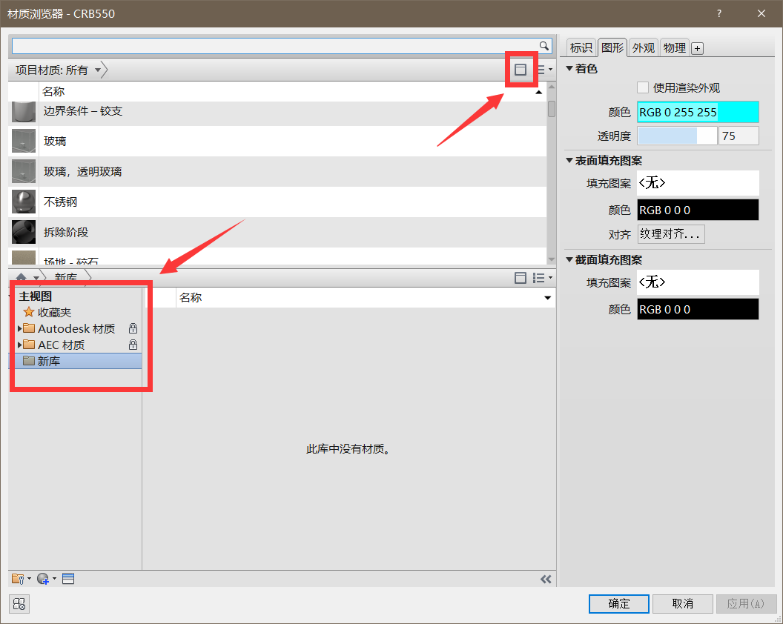Click the cut fill pattern <无> field

pyautogui.click(x=698, y=282)
